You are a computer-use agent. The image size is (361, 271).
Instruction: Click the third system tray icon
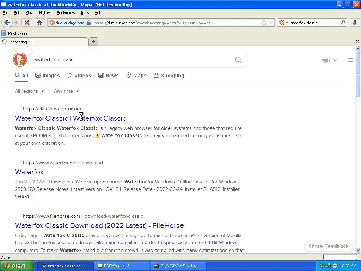(335, 266)
